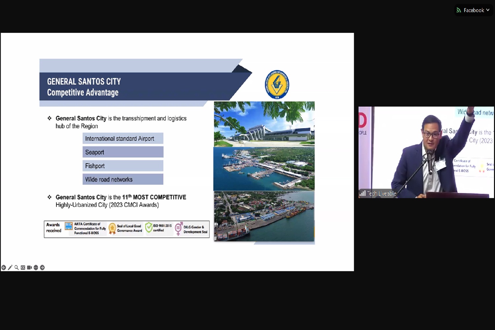Click the magnifier zoom icon

16,268
